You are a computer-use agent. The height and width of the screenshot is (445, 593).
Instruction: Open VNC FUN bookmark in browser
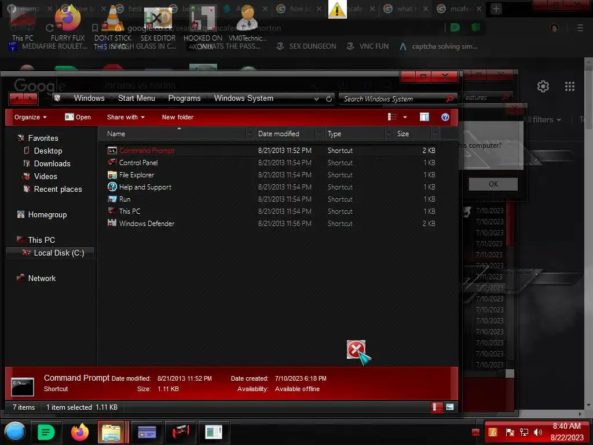point(368,46)
